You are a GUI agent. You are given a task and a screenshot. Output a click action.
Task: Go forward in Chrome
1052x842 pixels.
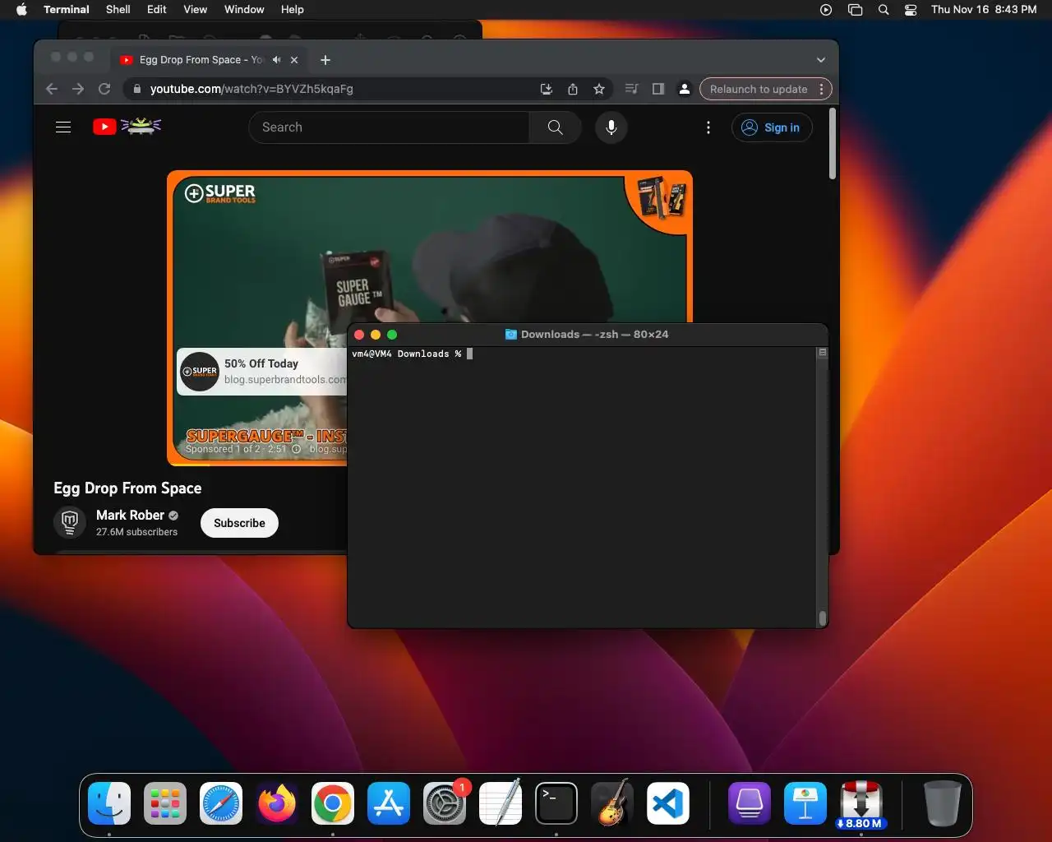coord(78,89)
